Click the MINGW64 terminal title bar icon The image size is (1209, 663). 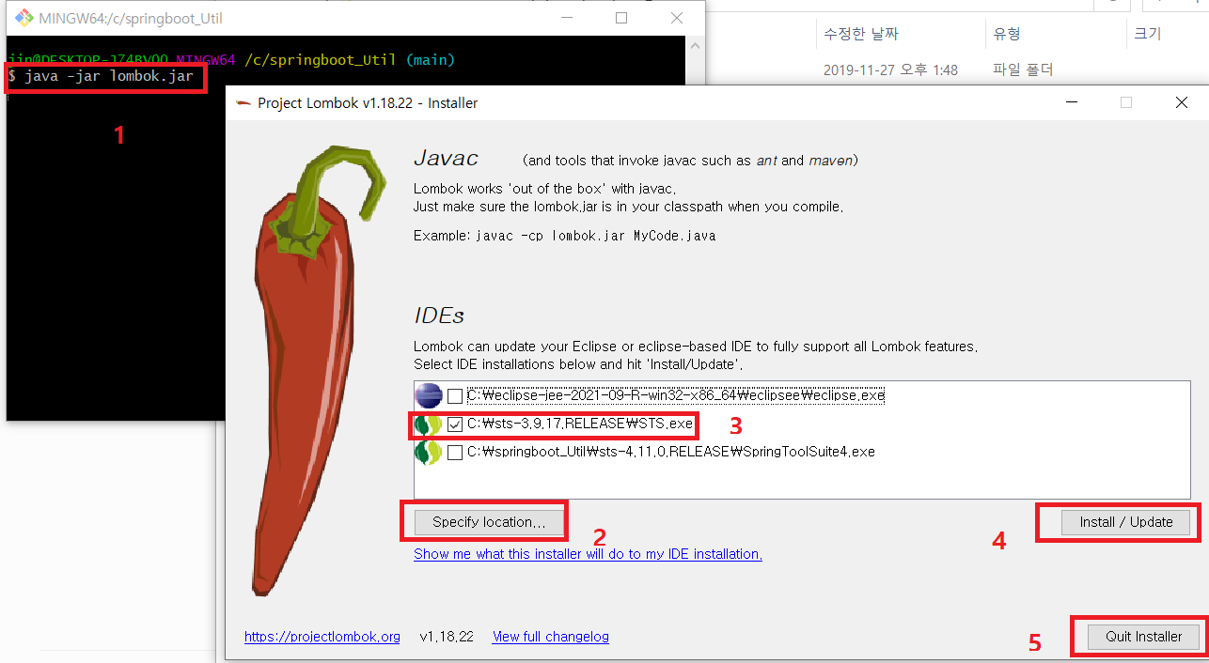click(x=23, y=18)
